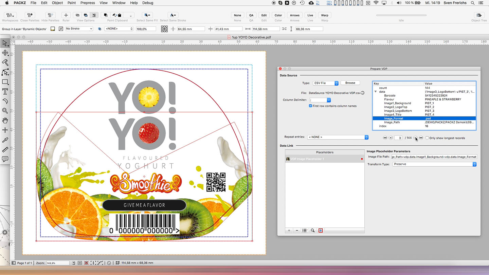Select the Zoom magnifier tool
489x275 pixels.
point(5,111)
